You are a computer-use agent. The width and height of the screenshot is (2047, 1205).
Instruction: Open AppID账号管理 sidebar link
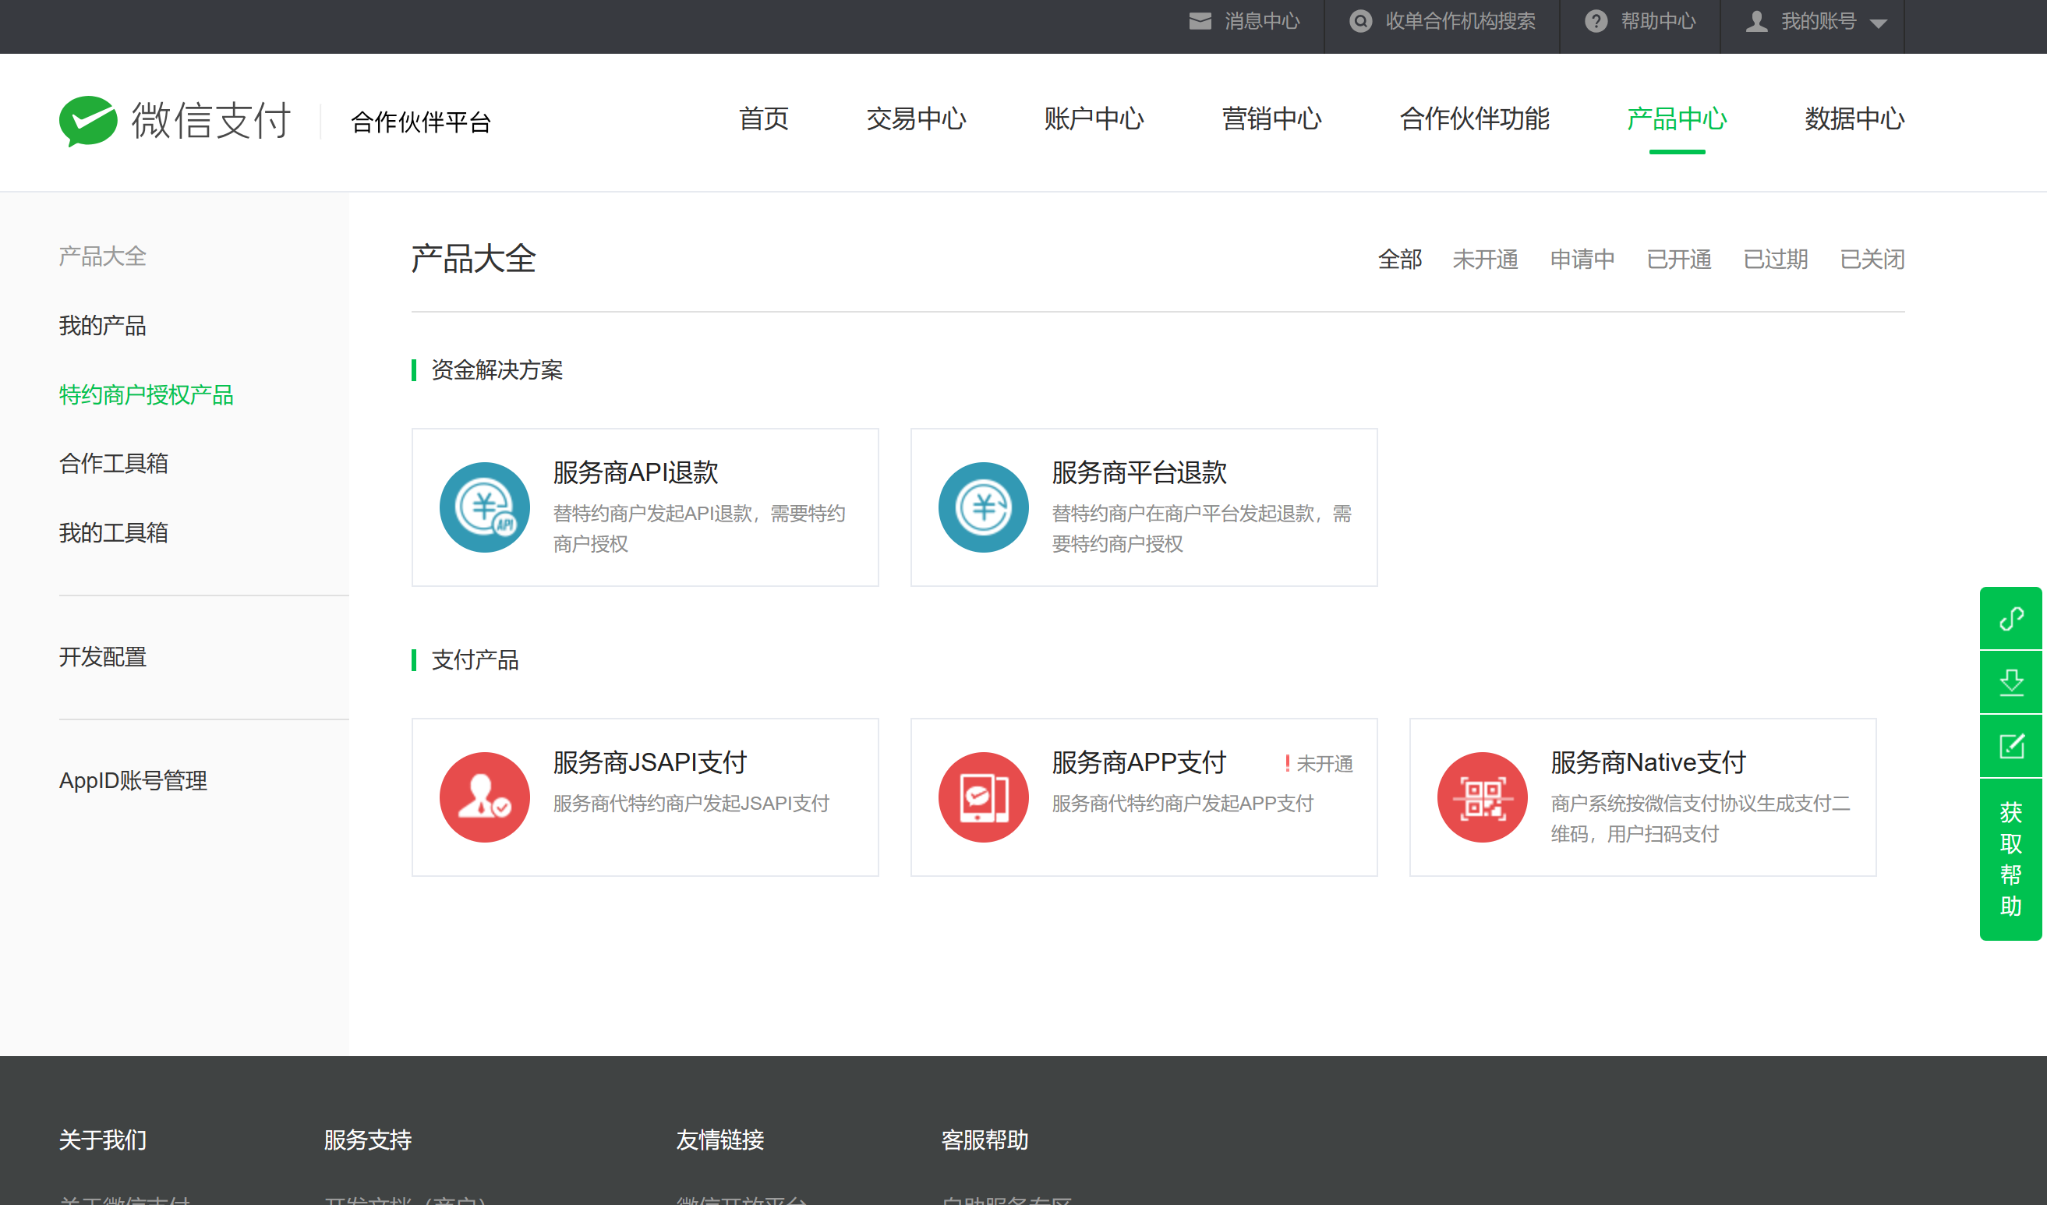(x=133, y=780)
